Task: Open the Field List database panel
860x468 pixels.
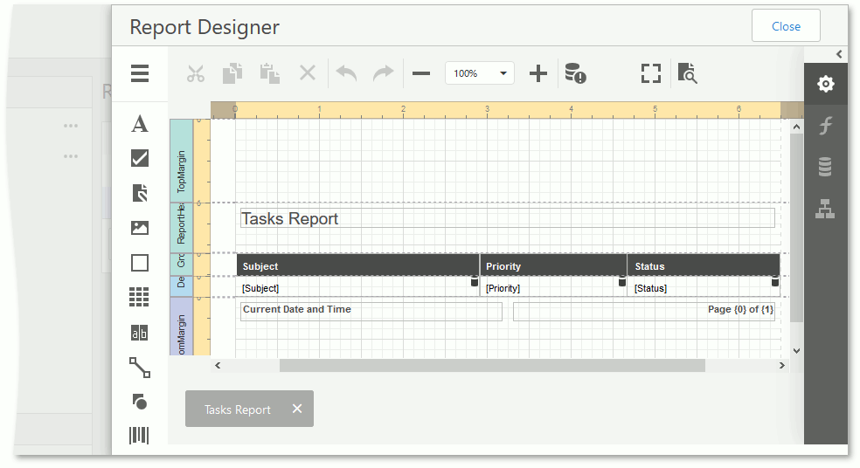Action: click(x=825, y=167)
